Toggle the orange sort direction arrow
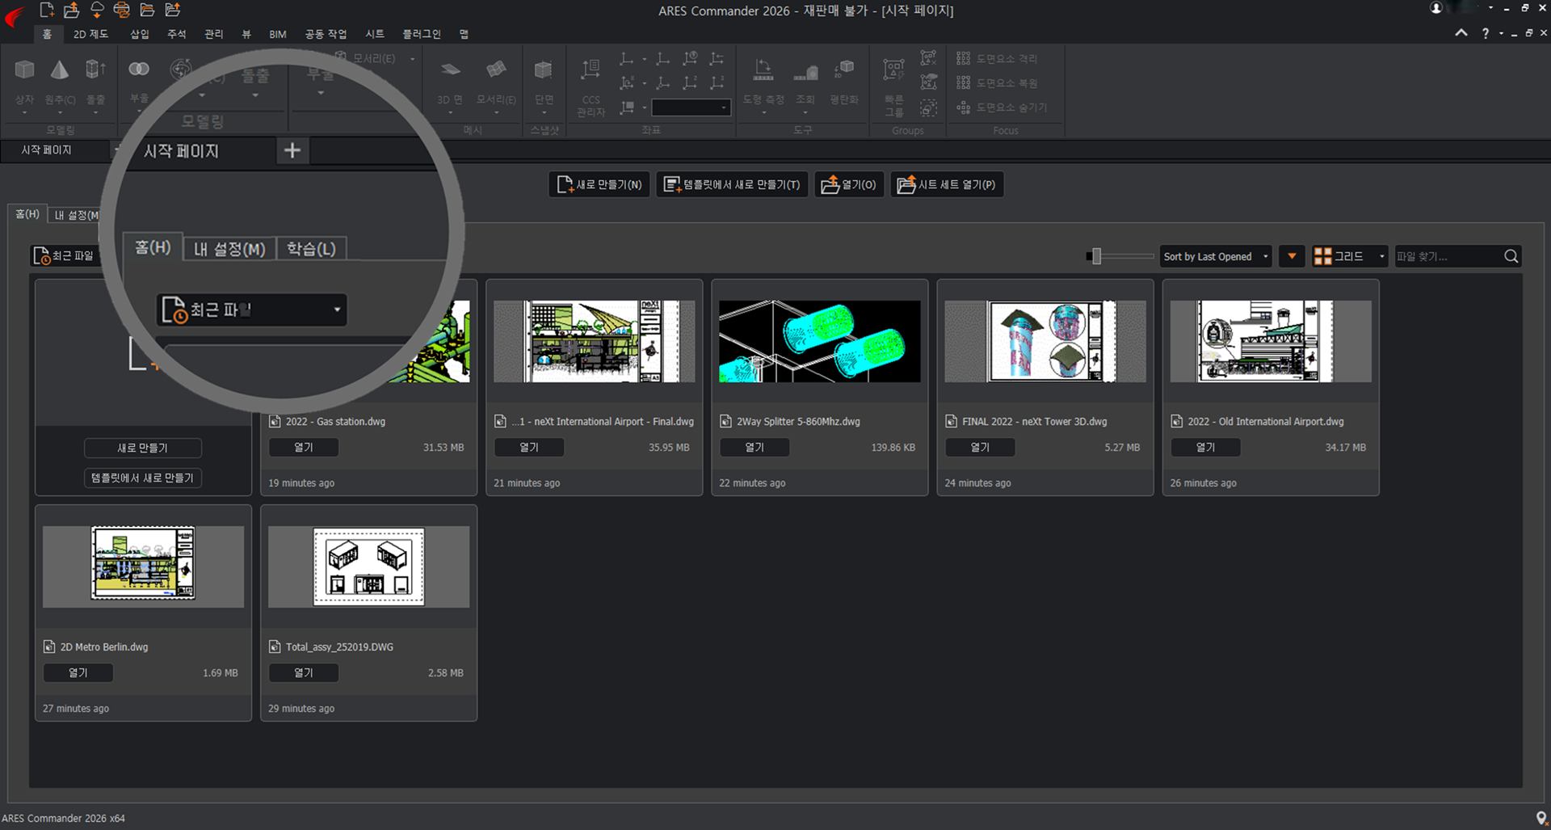The width and height of the screenshot is (1551, 830). (x=1292, y=256)
